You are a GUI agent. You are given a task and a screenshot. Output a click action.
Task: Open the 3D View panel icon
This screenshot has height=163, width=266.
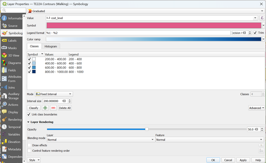[4, 55]
